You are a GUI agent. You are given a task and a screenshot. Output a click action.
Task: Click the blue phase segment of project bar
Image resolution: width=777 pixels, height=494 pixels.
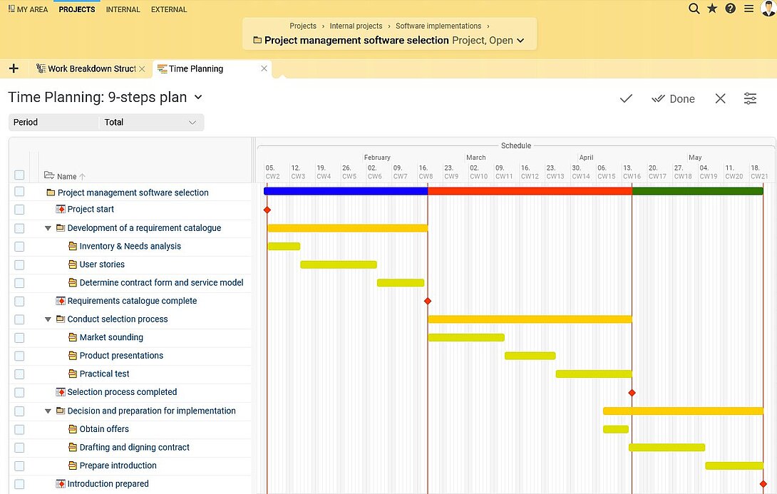346,191
